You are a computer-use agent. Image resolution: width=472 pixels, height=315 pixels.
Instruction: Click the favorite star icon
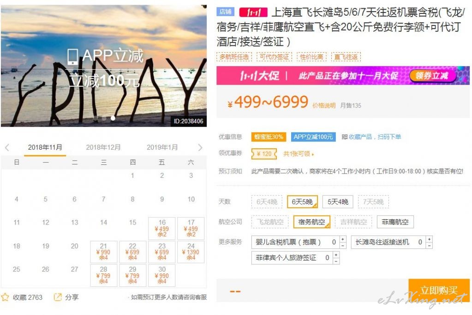click(5, 297)
